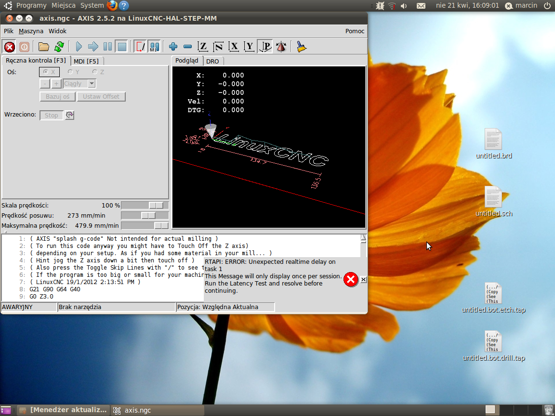This screenshot has width=555, height=416.
Task: Click the 3D preview plot area
Action: pyautogui.click(x=269, y=147)
